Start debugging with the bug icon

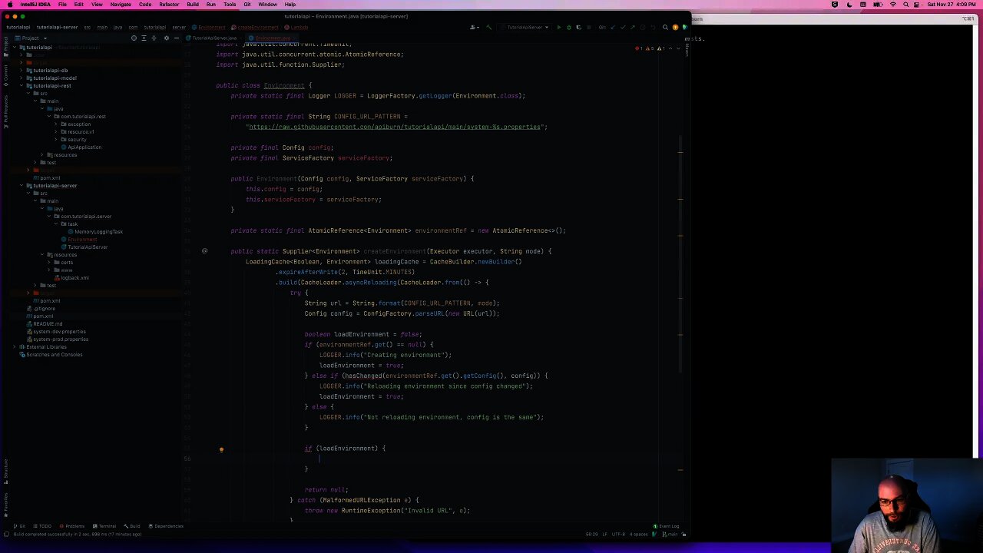[569, 27]
